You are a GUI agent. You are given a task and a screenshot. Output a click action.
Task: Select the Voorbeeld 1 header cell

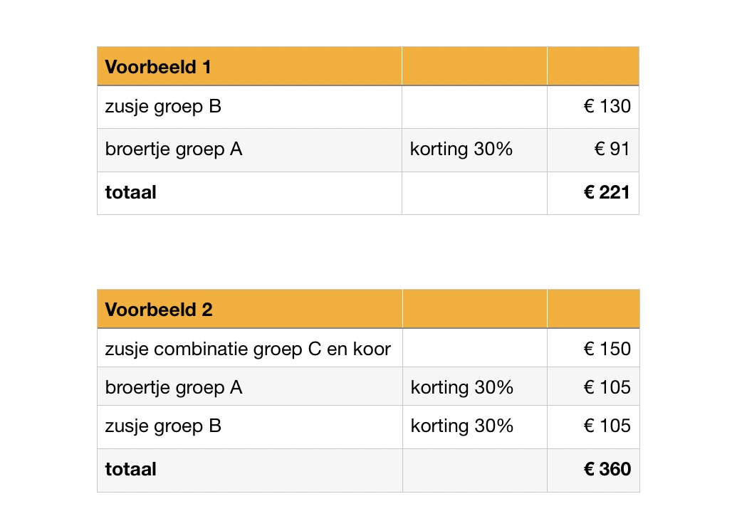point(249,66)
